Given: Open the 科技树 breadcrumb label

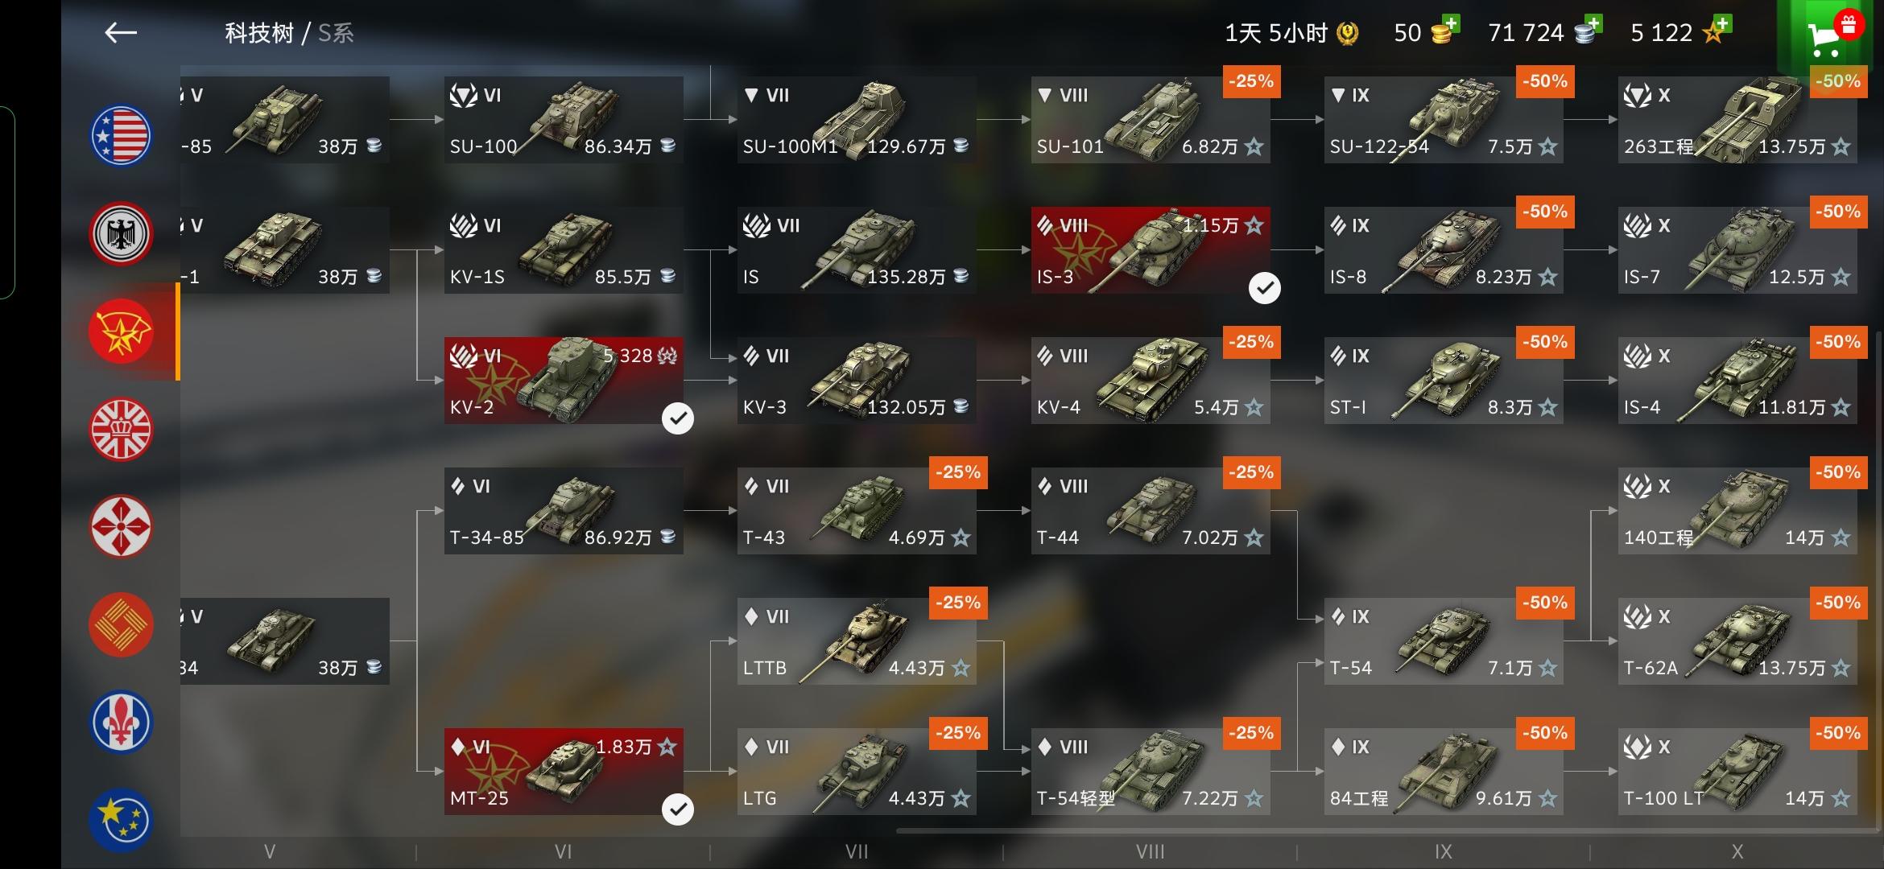Looking at the screenshot, I should pyautogui.click(x=258, y=33).
